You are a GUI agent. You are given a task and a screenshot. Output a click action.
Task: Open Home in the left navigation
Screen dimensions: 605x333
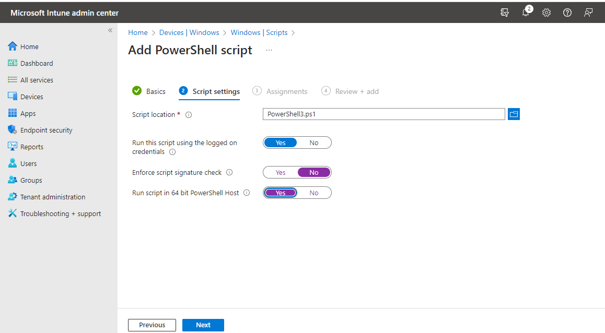point(29,46)
